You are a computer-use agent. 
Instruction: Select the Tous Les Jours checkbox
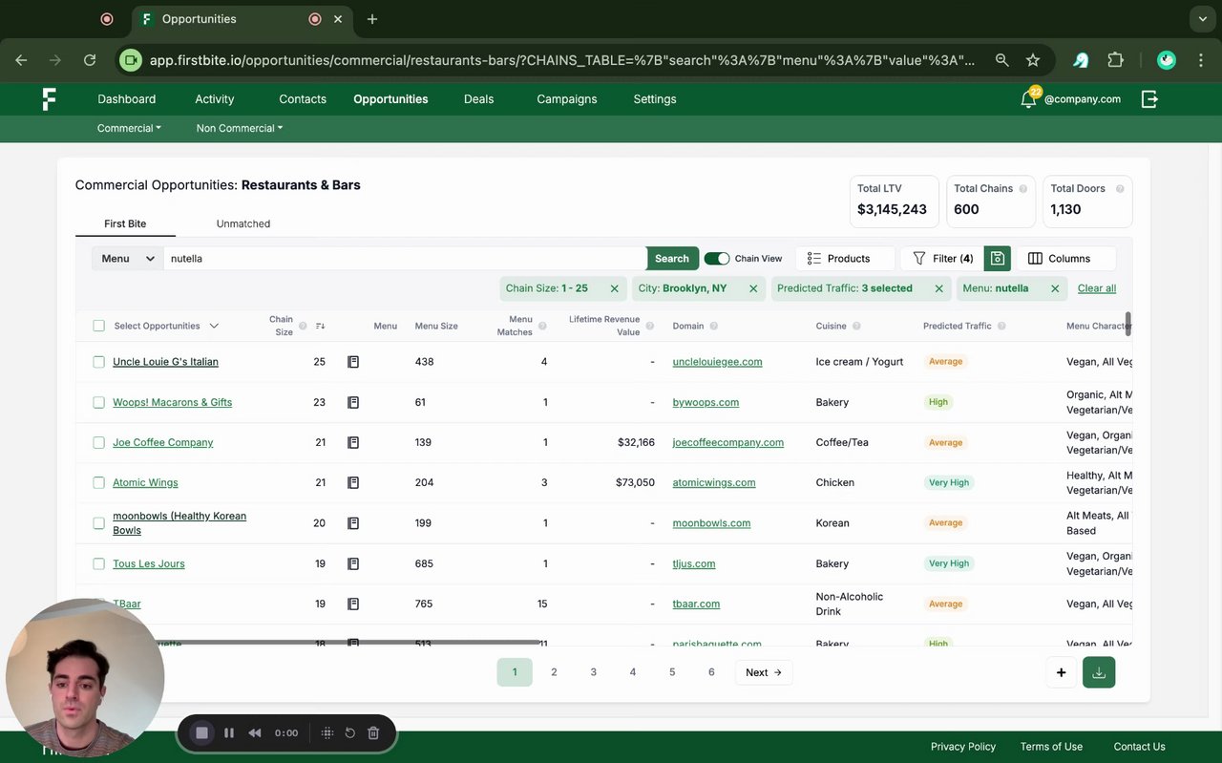coord(98,563)
